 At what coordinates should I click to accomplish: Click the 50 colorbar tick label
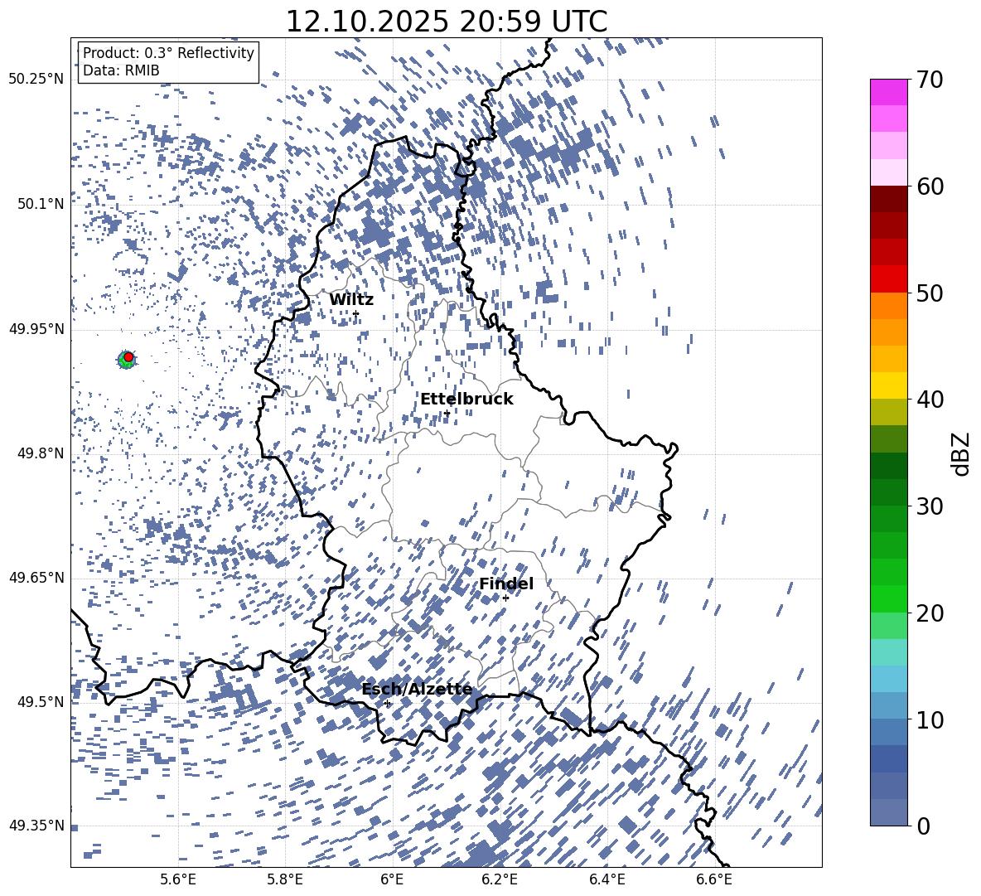[x=930, y=293]
